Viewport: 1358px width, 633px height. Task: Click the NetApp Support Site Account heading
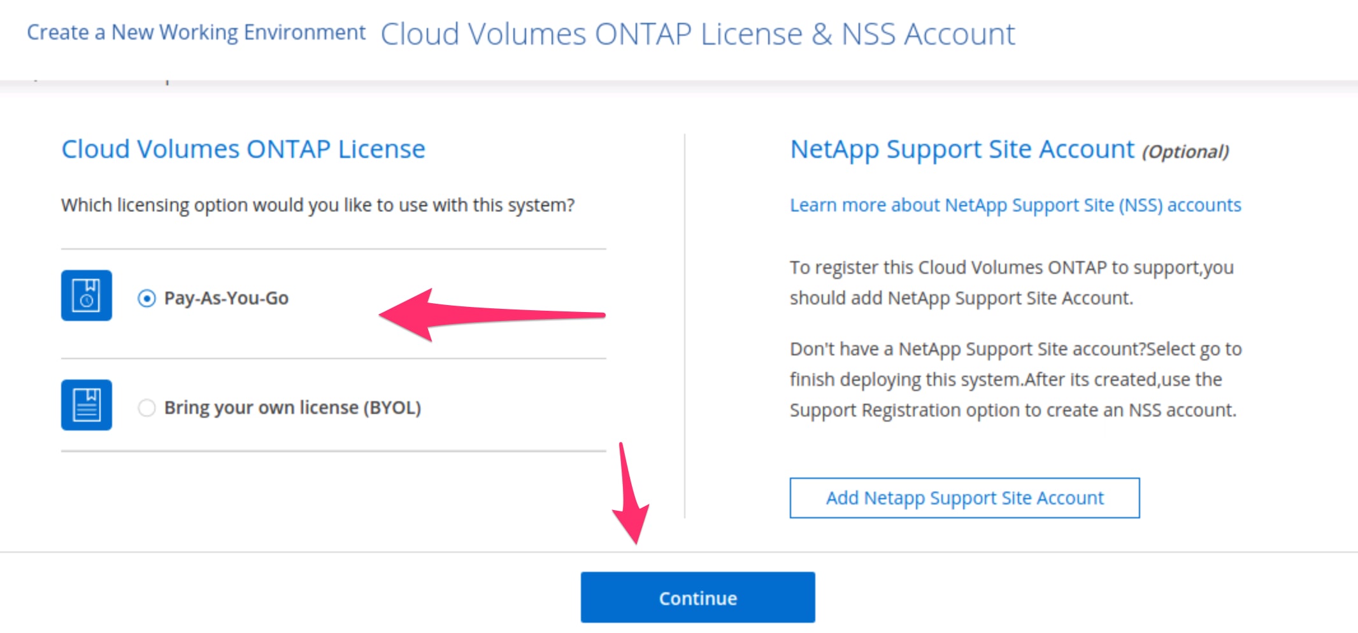[x=962, y=149]
